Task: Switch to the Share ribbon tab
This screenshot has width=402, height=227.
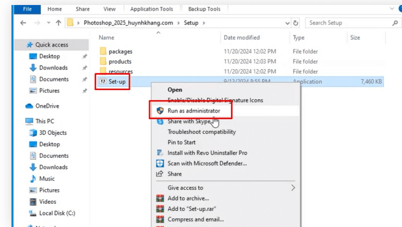Action: [x=82, y=9]
